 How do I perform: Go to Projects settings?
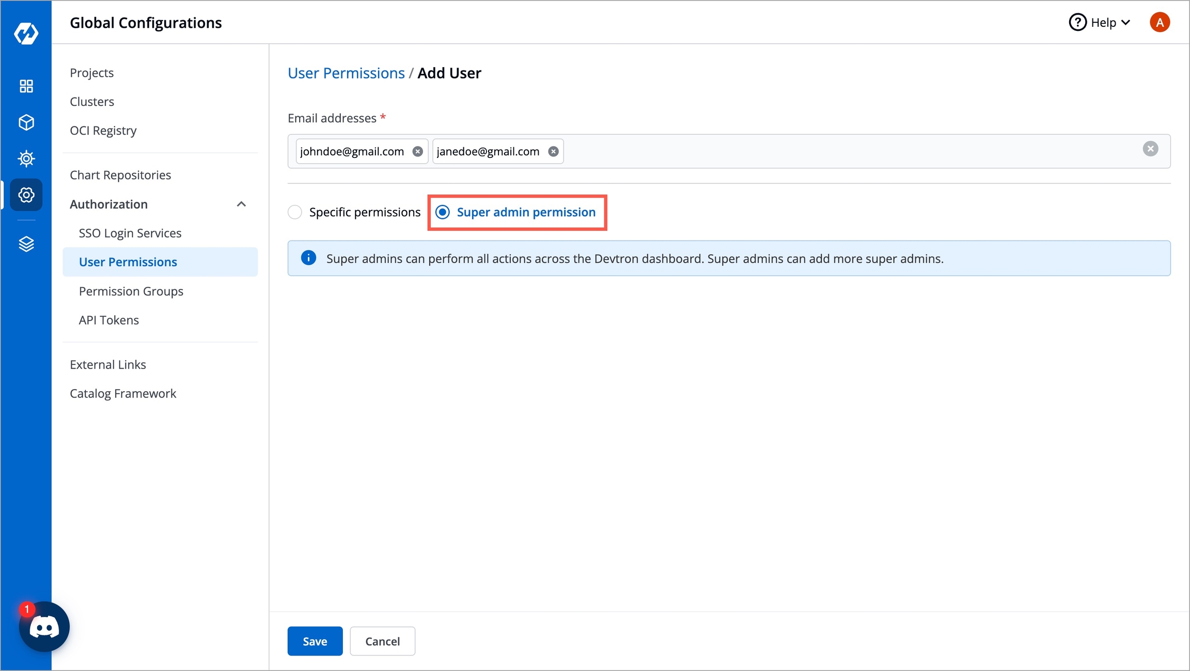92,73
